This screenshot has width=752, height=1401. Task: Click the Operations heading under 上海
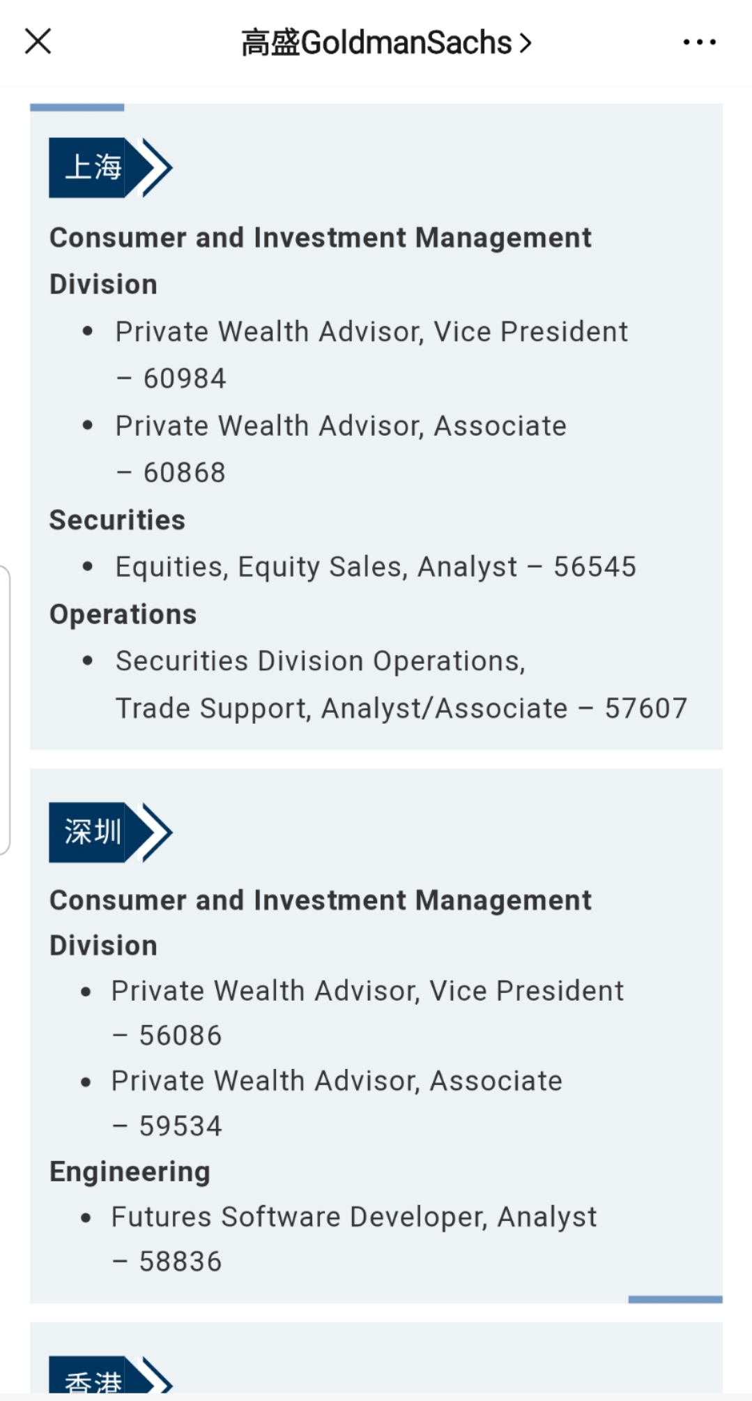(123, 614)
